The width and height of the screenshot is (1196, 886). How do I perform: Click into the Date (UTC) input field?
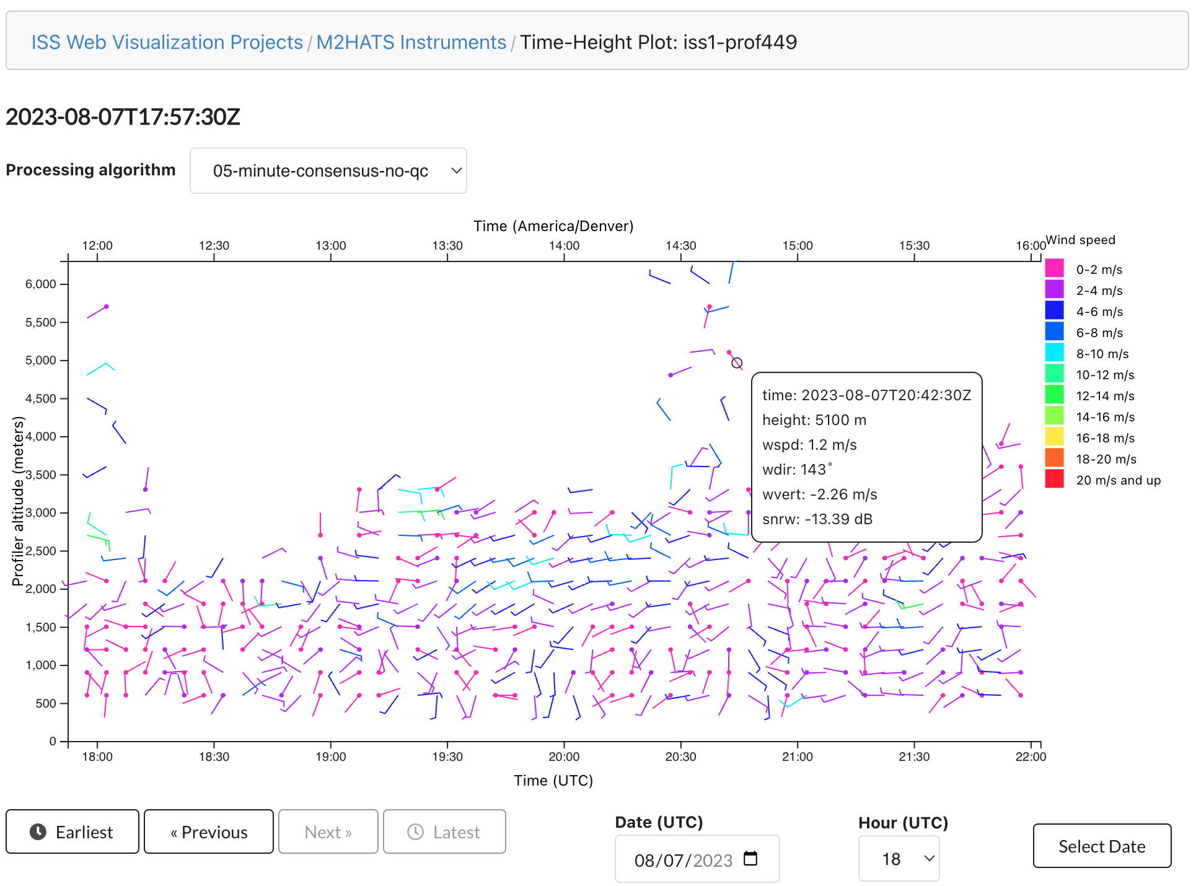tap(682, 860)
